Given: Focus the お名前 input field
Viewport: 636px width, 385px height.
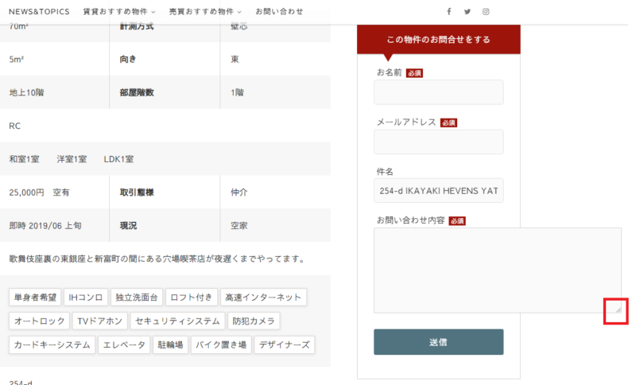Looking at the screenshot, I should (x=438, y=92).
